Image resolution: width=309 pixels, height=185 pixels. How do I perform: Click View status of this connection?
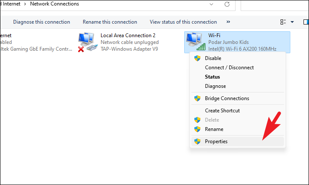point(183,22)
